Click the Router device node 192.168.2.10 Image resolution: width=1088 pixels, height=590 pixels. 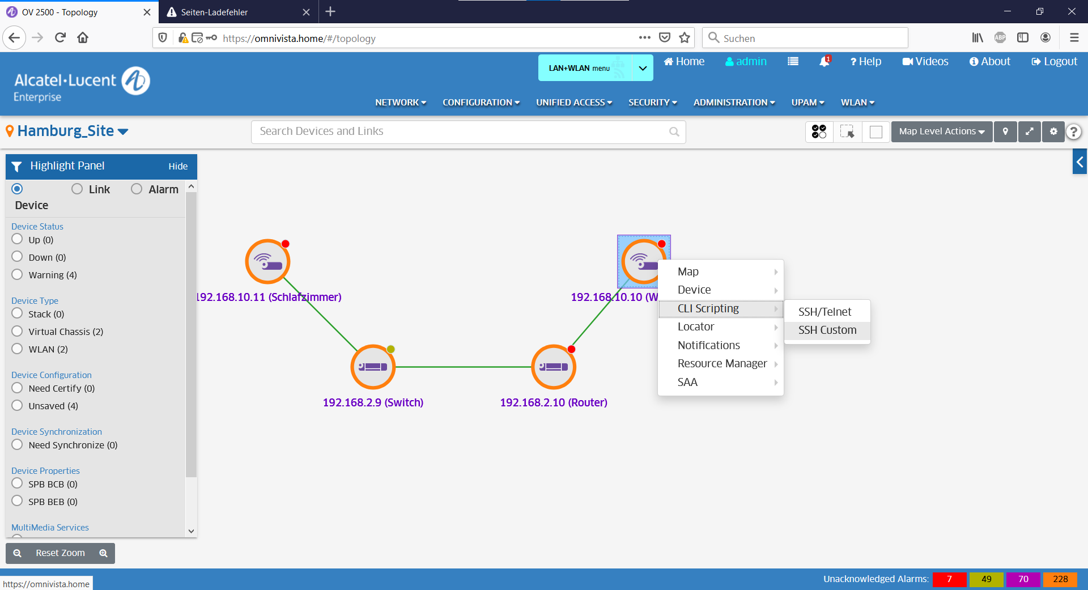click(x=553, y=367)
